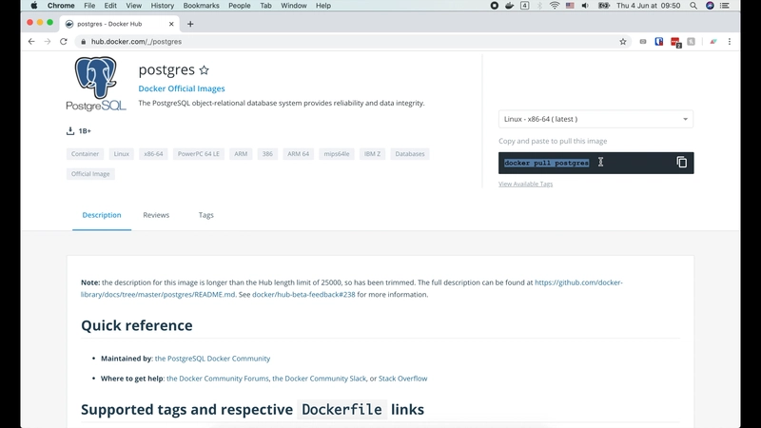Click Docker whale menu bar icon
Screen dimensions: 761x428
click(x=509, y=6)
